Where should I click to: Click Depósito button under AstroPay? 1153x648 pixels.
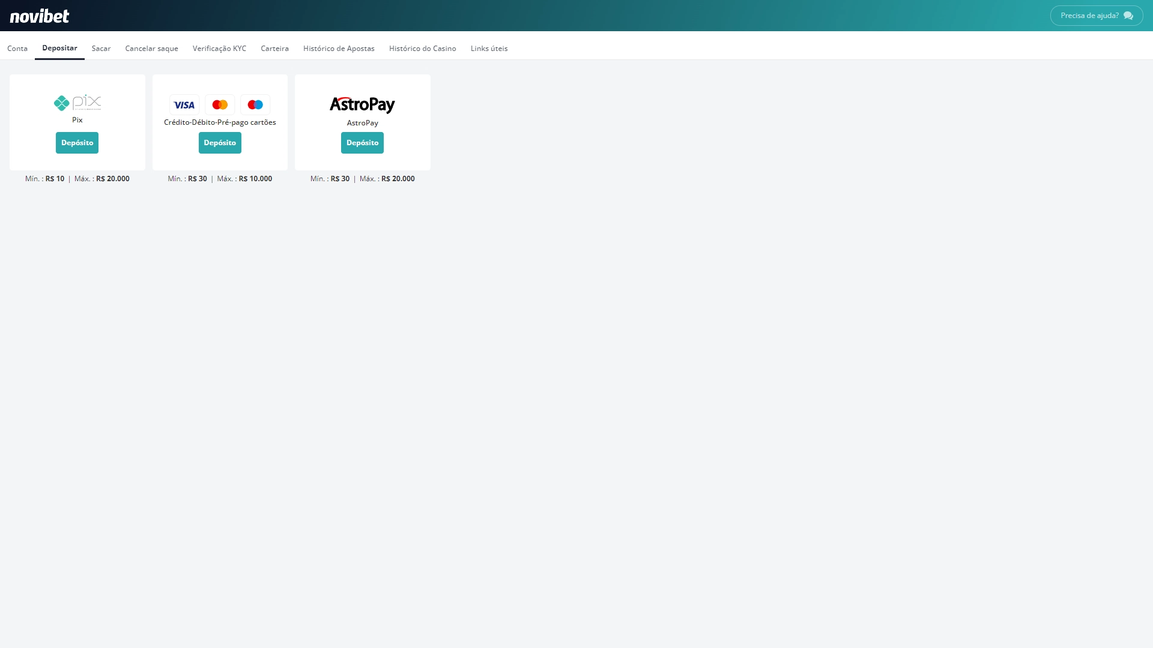click(x=362, y=143)
